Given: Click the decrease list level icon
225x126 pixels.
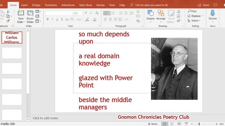Looking at the screenshot, I should pyautogui.click(x=121, y=13).
